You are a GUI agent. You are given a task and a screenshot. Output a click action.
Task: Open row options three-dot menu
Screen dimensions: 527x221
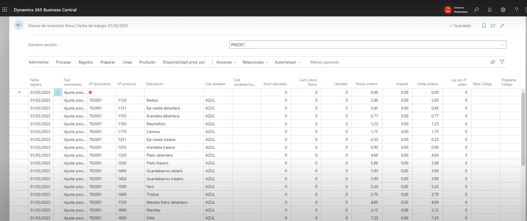click(x=58, y=93)
